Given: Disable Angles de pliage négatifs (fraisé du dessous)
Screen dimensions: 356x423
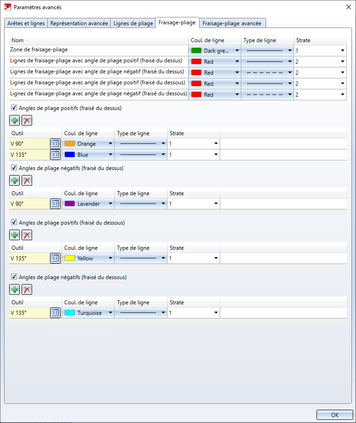Looking at the screenshot, I should (14, 277).
